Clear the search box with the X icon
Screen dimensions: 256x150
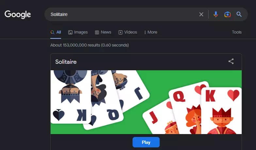pos(201,14)
